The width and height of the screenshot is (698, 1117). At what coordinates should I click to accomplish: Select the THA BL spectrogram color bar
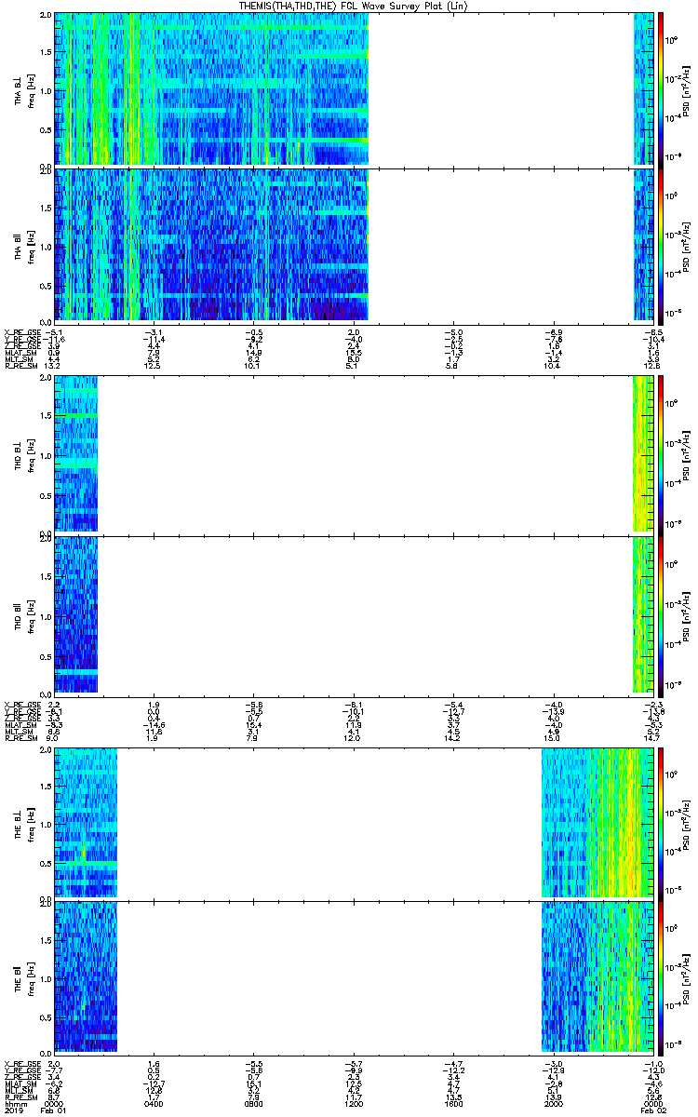pos(661,88)
